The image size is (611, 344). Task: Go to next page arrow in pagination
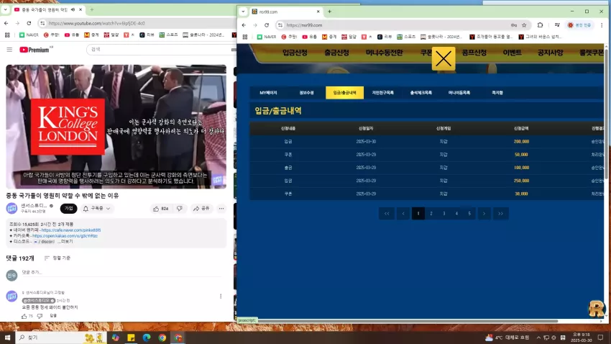(484, 213)
